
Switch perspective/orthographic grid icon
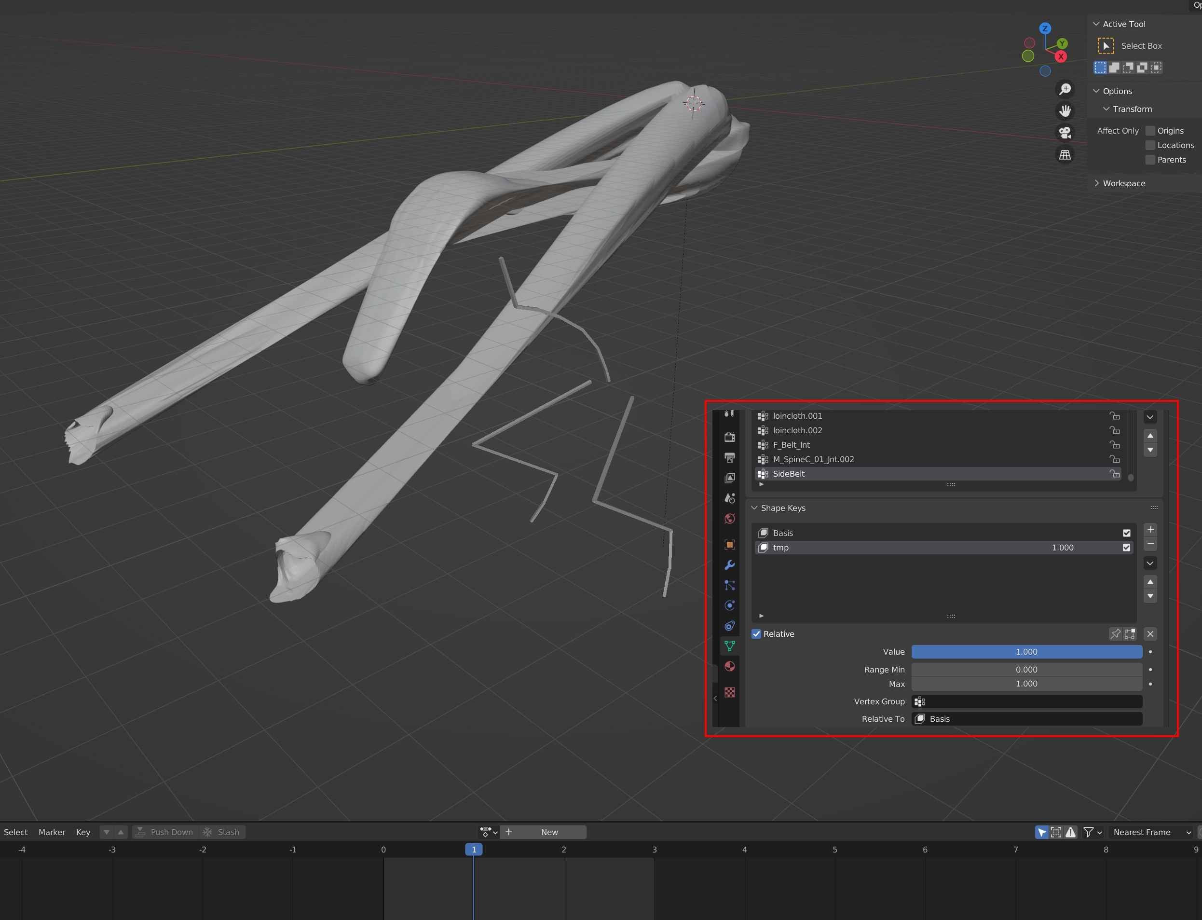point(1065,155)
